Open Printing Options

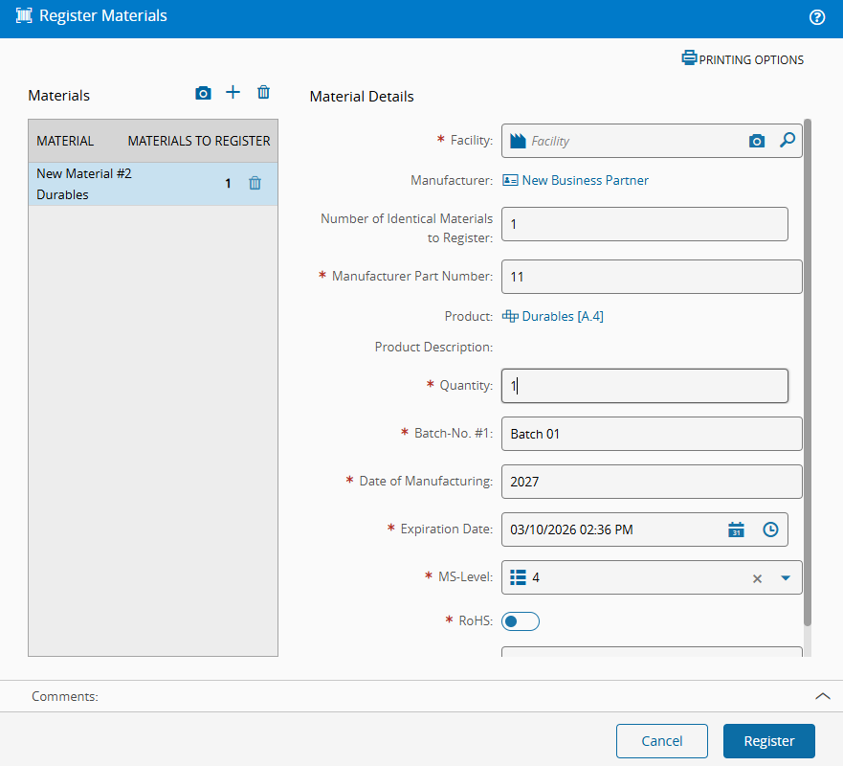coord(743,59)
